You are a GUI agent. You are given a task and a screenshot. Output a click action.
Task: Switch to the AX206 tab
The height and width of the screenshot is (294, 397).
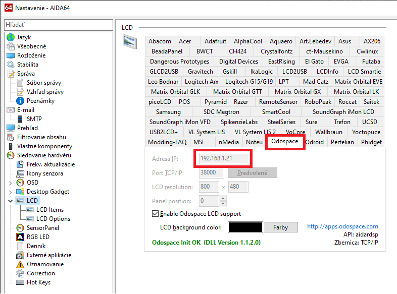click(372, 41)
